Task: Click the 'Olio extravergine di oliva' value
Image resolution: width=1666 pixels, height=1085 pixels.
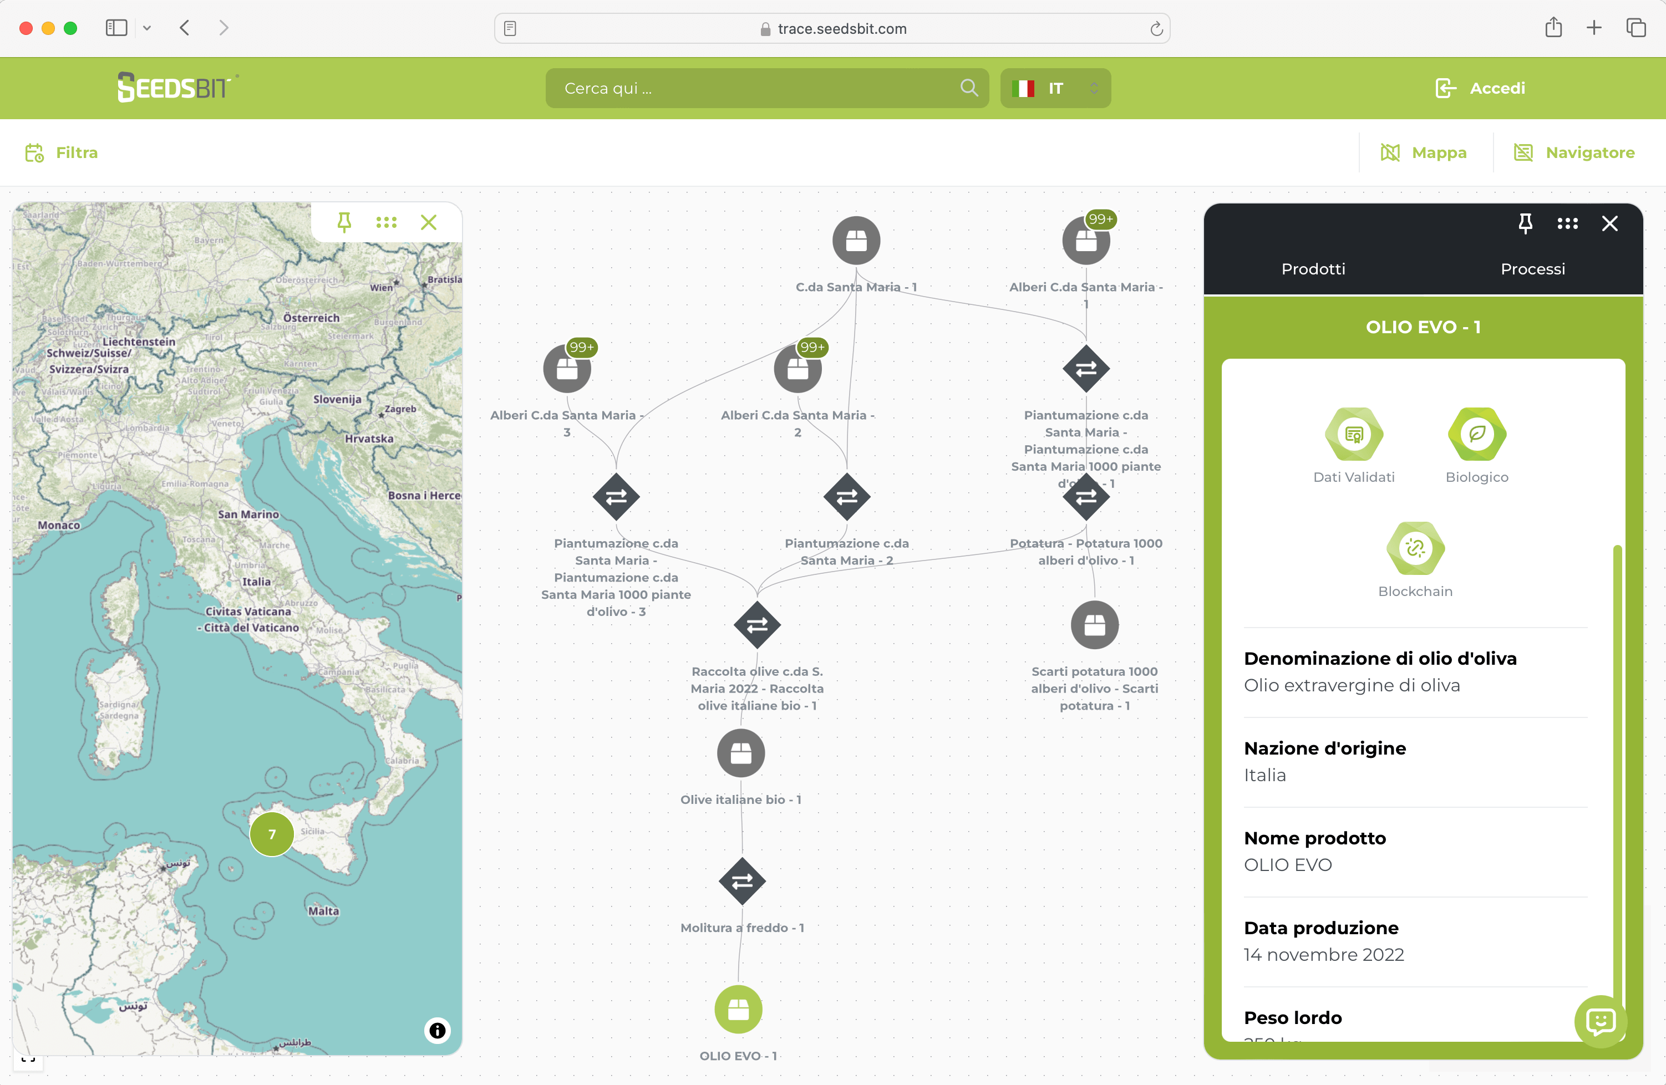Action: click(1352, 685)
